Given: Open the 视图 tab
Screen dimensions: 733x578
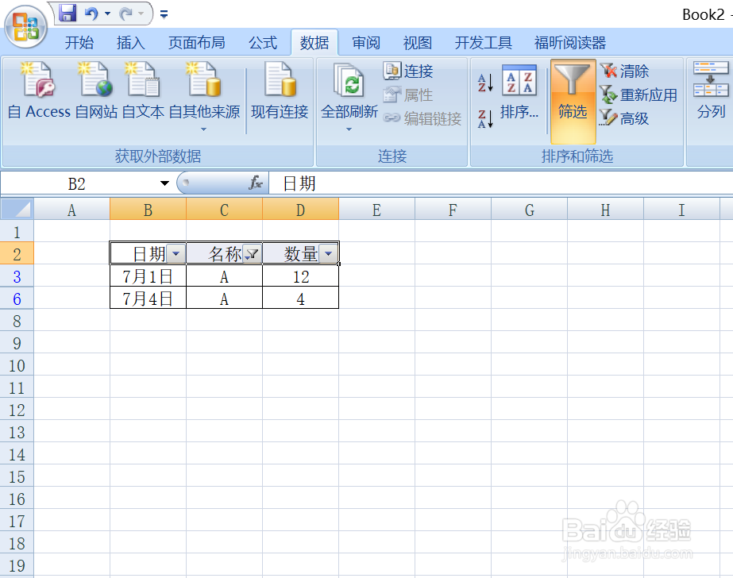Looking at the screenshot, I should click(x=417, y=43).
